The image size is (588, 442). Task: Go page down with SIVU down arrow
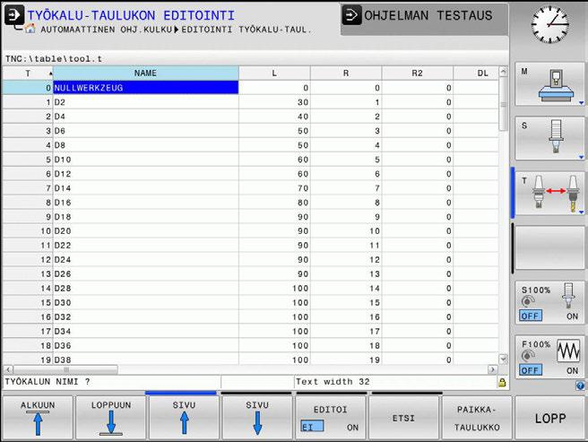click(257, 418)
